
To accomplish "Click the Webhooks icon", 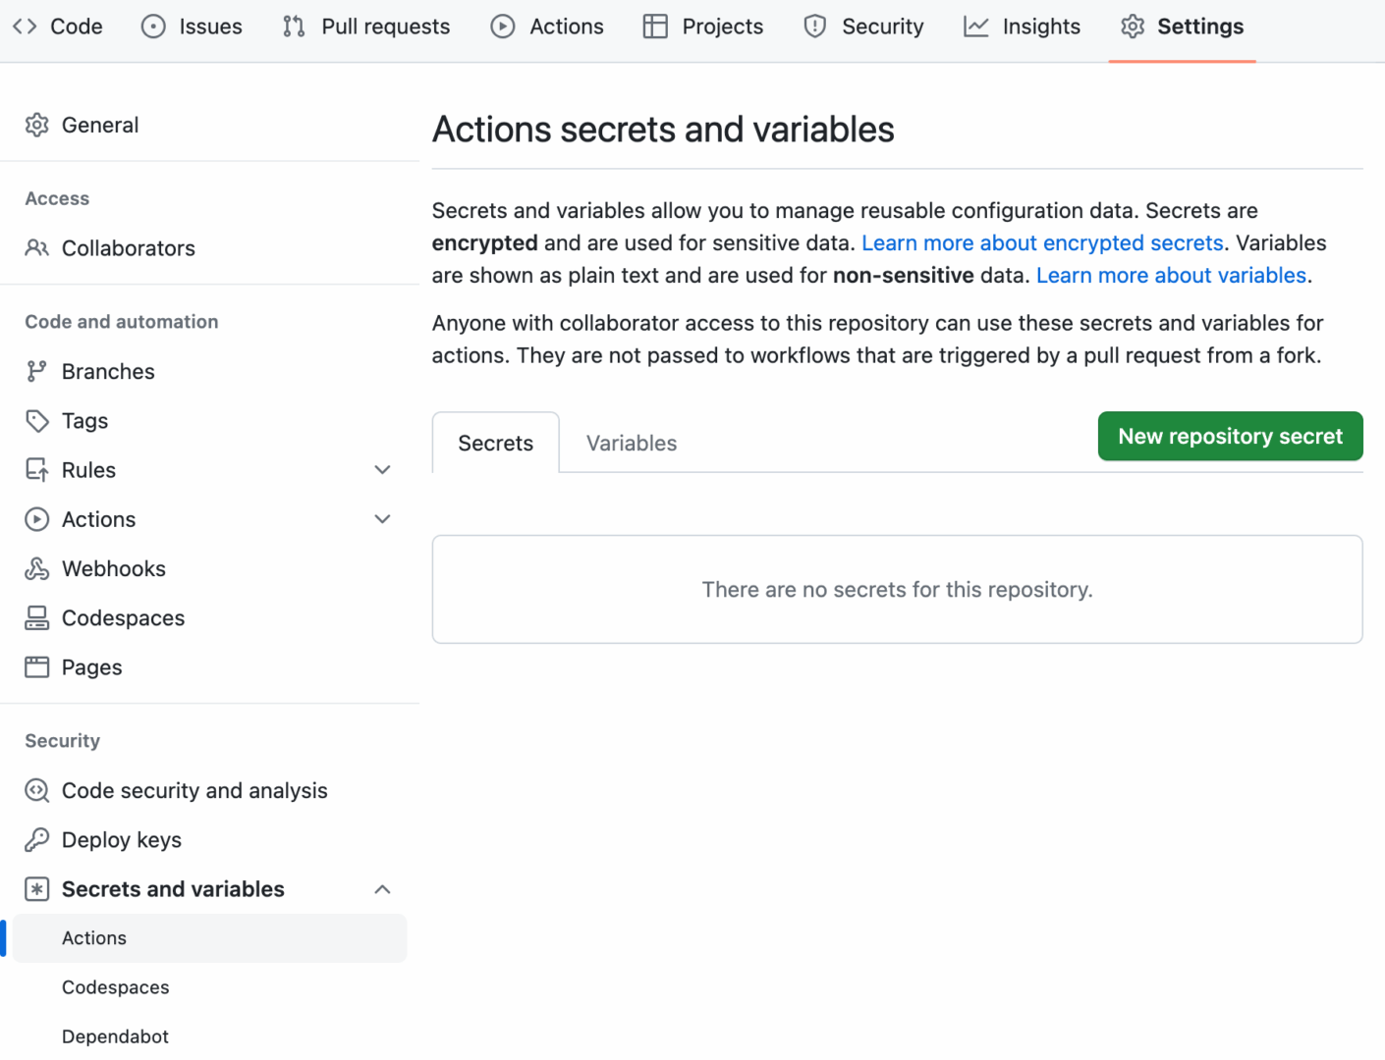I will tap(36, 568).
